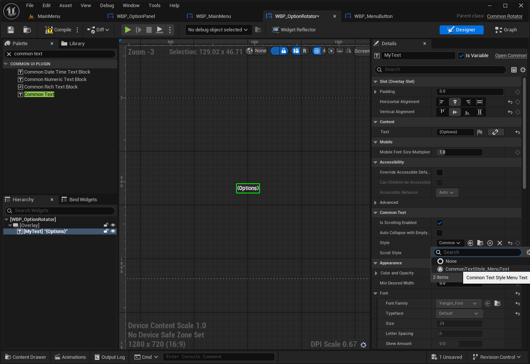
Task: Click the Stop simulation square icon
Action: [x=149, y=30]
